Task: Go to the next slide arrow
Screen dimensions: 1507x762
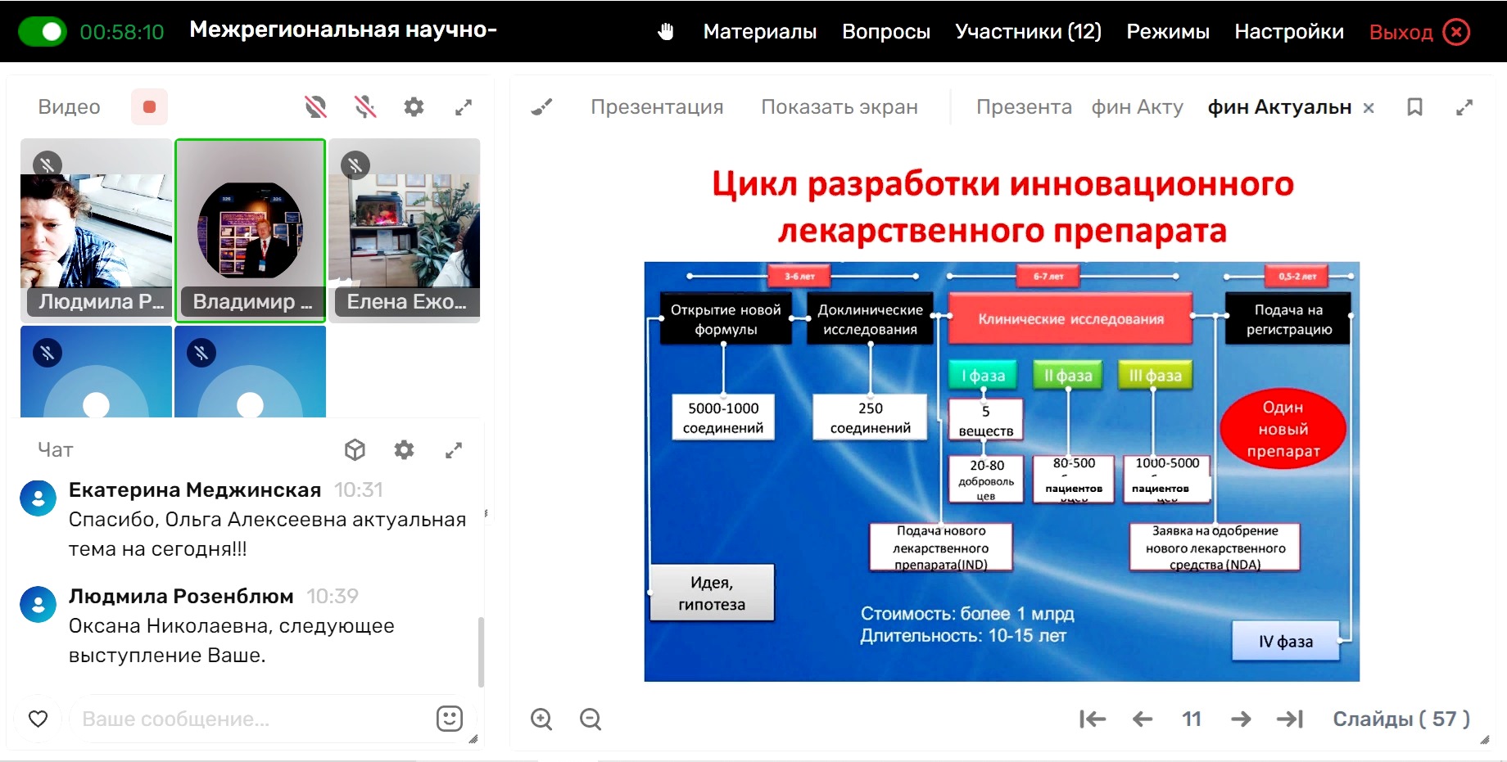Action: (x=1241, y=719)
